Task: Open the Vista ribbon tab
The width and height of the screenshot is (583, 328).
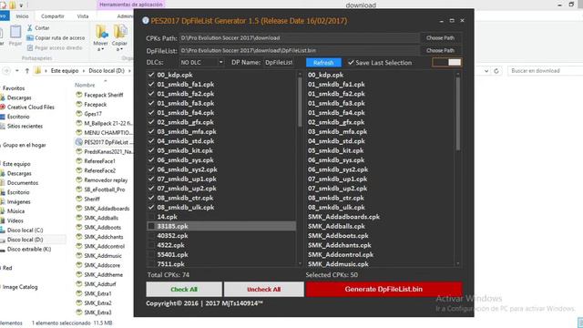Action: pos(83,16)
